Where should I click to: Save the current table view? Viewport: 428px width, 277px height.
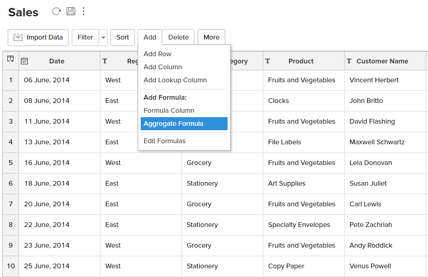point(71,11)
